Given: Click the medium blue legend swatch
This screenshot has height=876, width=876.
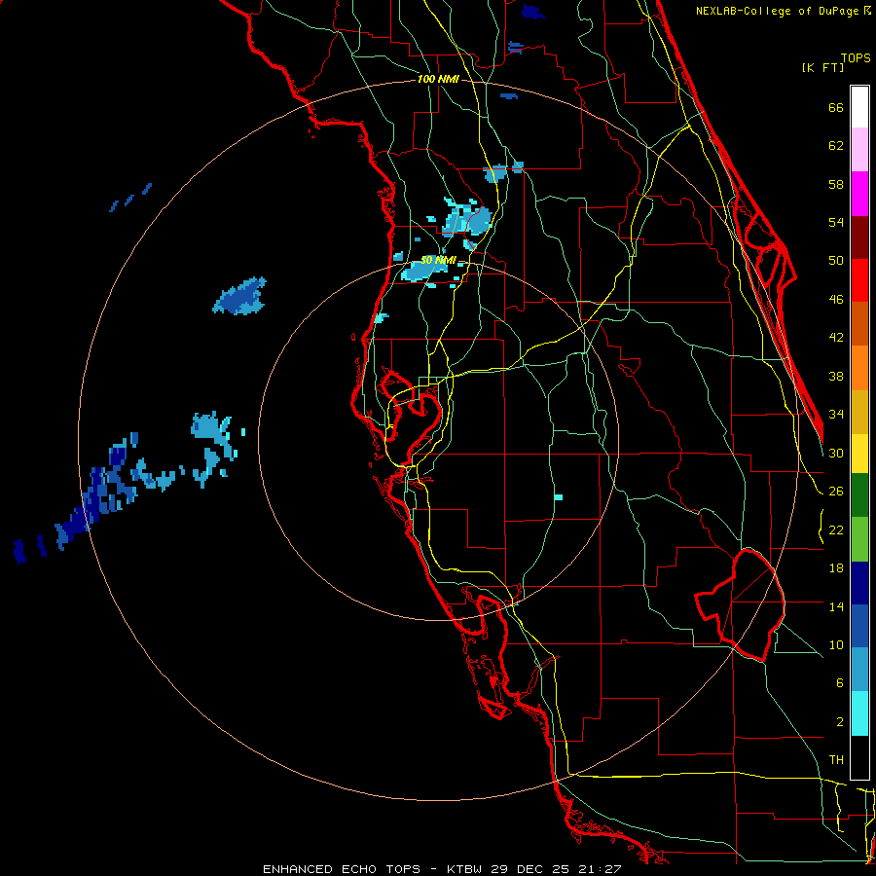Looking at the screenshot, I should coord(859,626).
